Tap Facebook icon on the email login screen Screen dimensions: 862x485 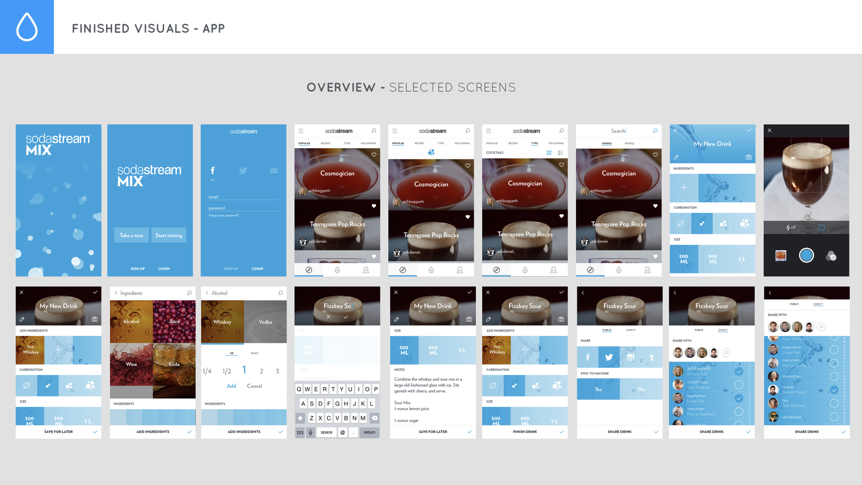[x=213, y=171]
